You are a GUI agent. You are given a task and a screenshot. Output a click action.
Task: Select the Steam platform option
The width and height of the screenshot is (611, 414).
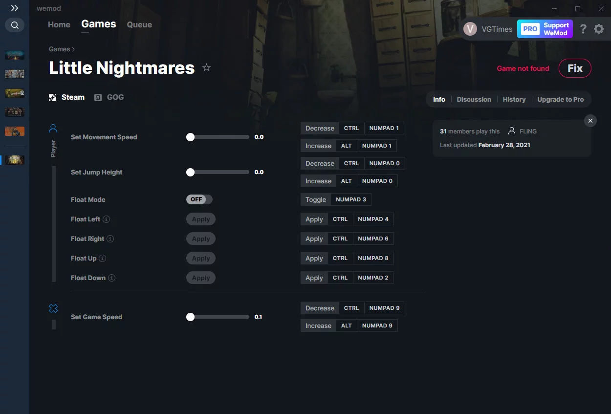point(67,97)
